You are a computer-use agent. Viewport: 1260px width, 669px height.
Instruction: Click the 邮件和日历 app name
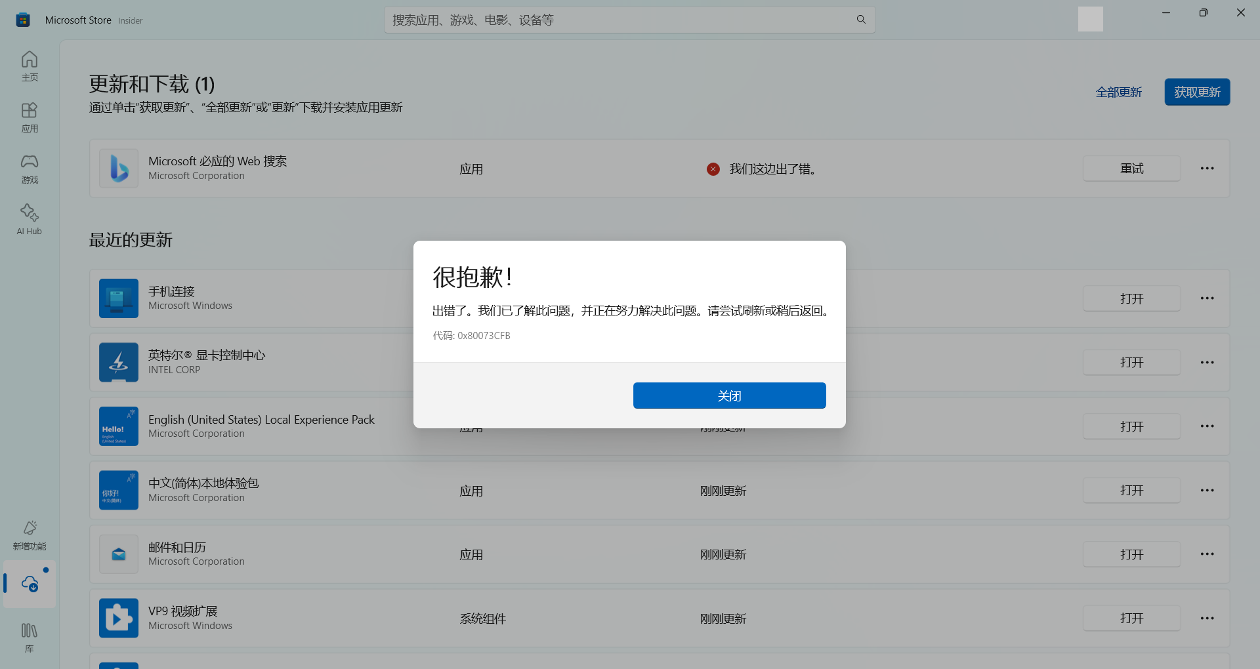coord(177,547)
